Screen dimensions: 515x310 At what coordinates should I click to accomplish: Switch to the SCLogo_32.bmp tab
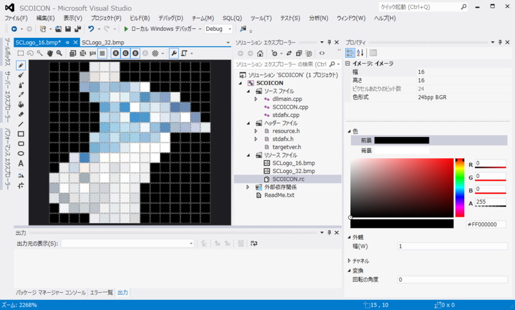pos(103,42)
